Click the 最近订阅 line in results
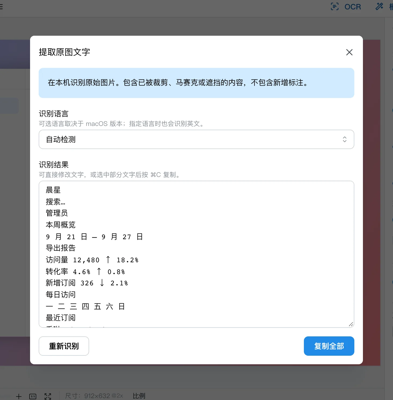Screen dimensions: 393x400 [x=60, y=318]
